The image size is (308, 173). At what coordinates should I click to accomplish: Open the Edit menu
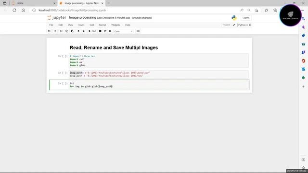61,25
